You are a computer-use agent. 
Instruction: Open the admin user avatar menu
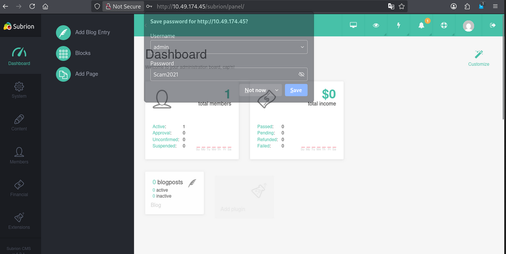click(x=468, y=26)
